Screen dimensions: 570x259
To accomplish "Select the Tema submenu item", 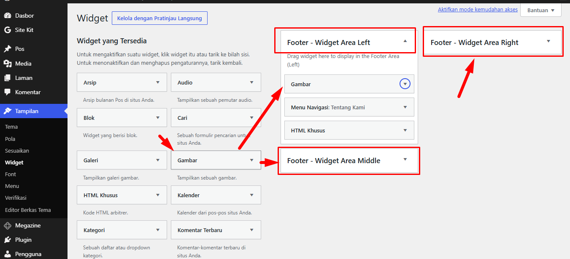I will point(11,127).
